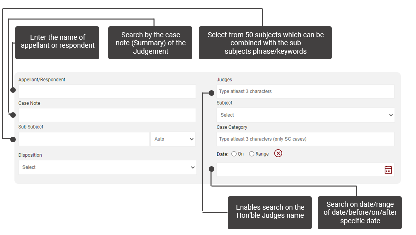Click the appellant or respondent tooltip
This screenshot has height=235, width=416.
(x=58, y=42)
